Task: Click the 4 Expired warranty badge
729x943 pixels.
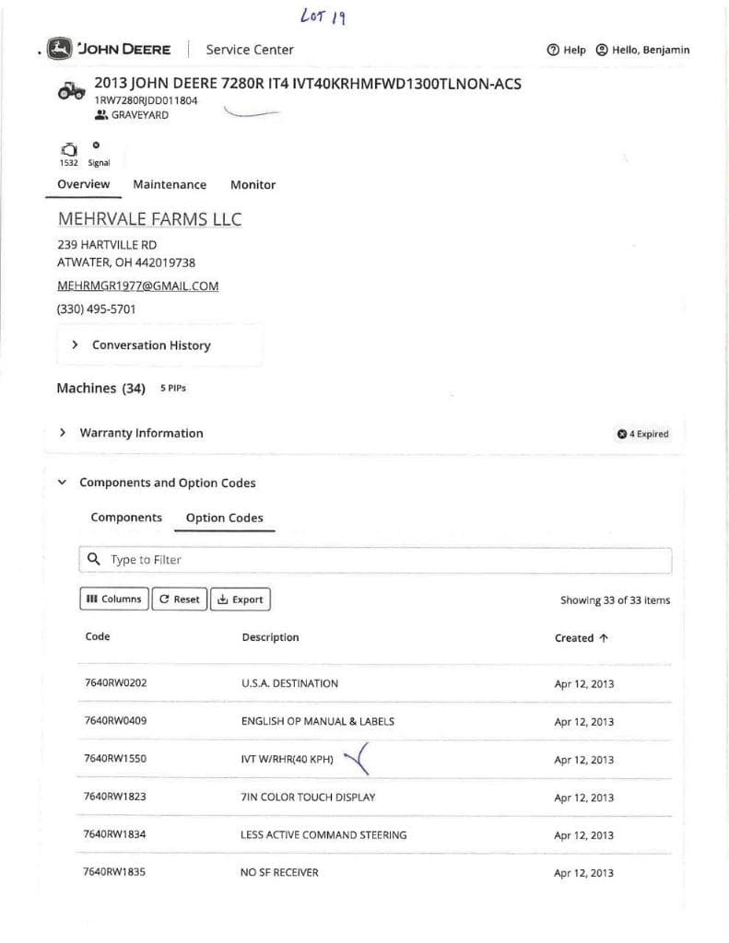Action: (642, 434)
